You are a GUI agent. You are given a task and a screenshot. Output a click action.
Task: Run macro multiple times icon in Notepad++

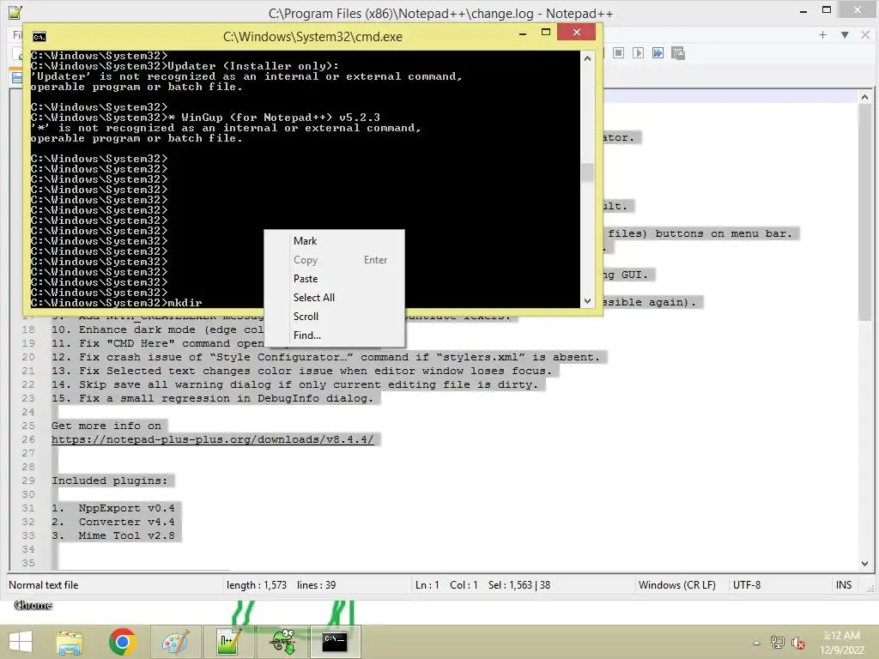pyautogui.click(x=658, y=52)
